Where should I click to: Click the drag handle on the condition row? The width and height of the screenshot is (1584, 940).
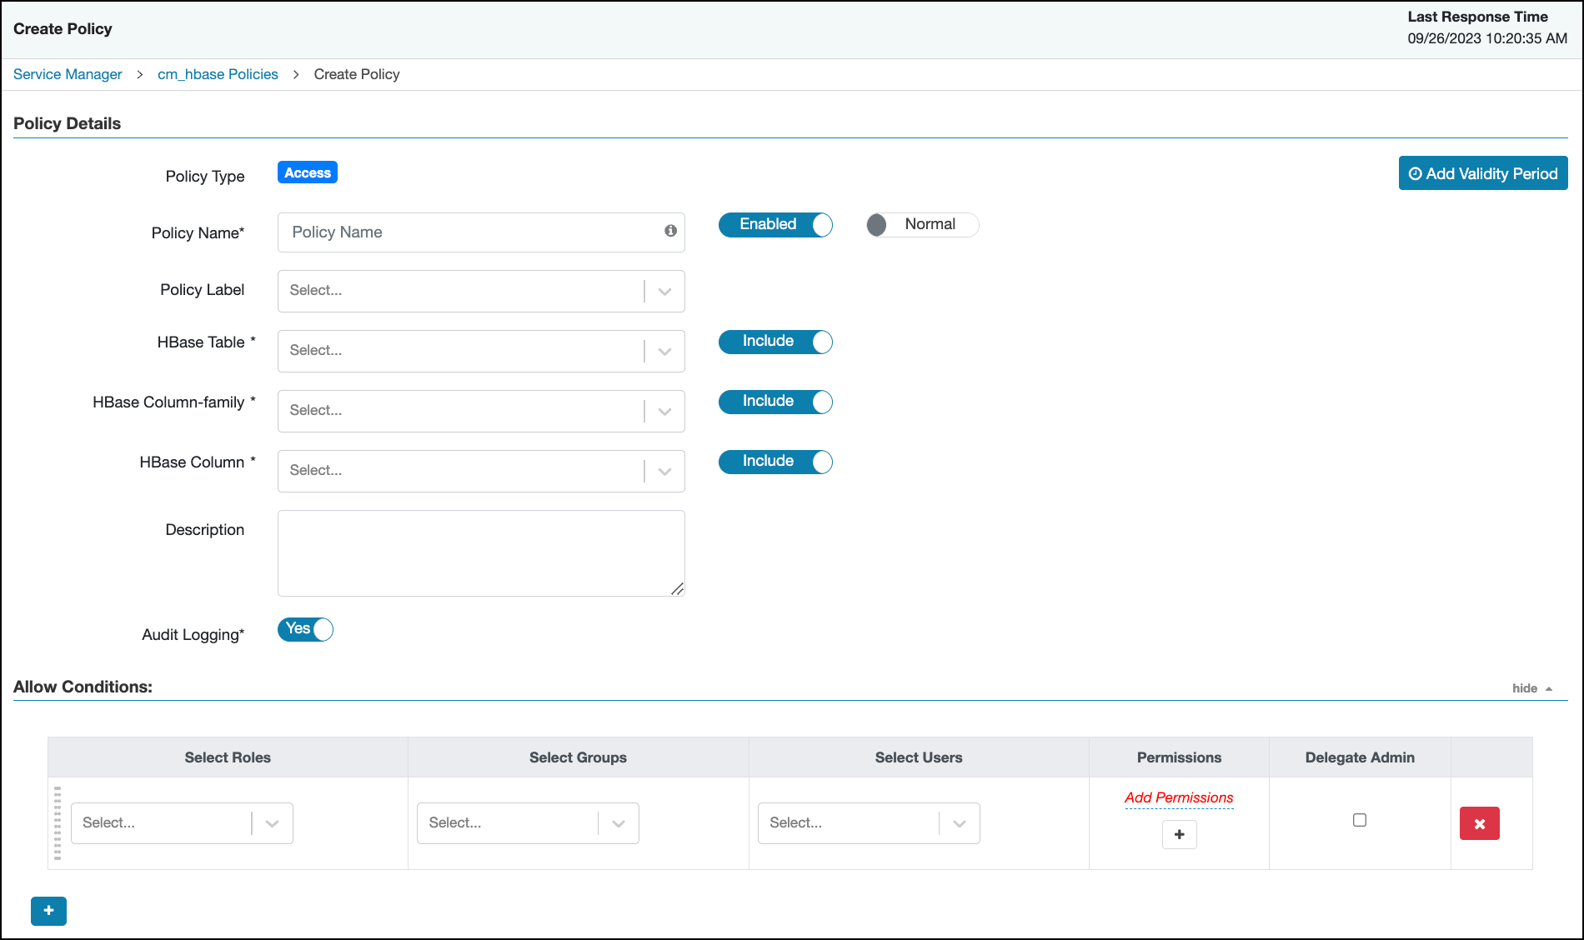tap(57, 823)
